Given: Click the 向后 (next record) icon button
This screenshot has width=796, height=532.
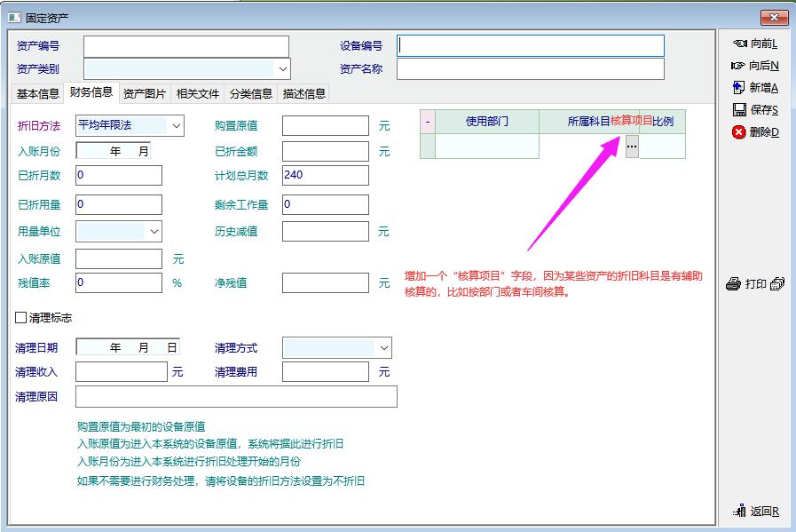Looking at the screenshot, I should [x=754, y=66].
